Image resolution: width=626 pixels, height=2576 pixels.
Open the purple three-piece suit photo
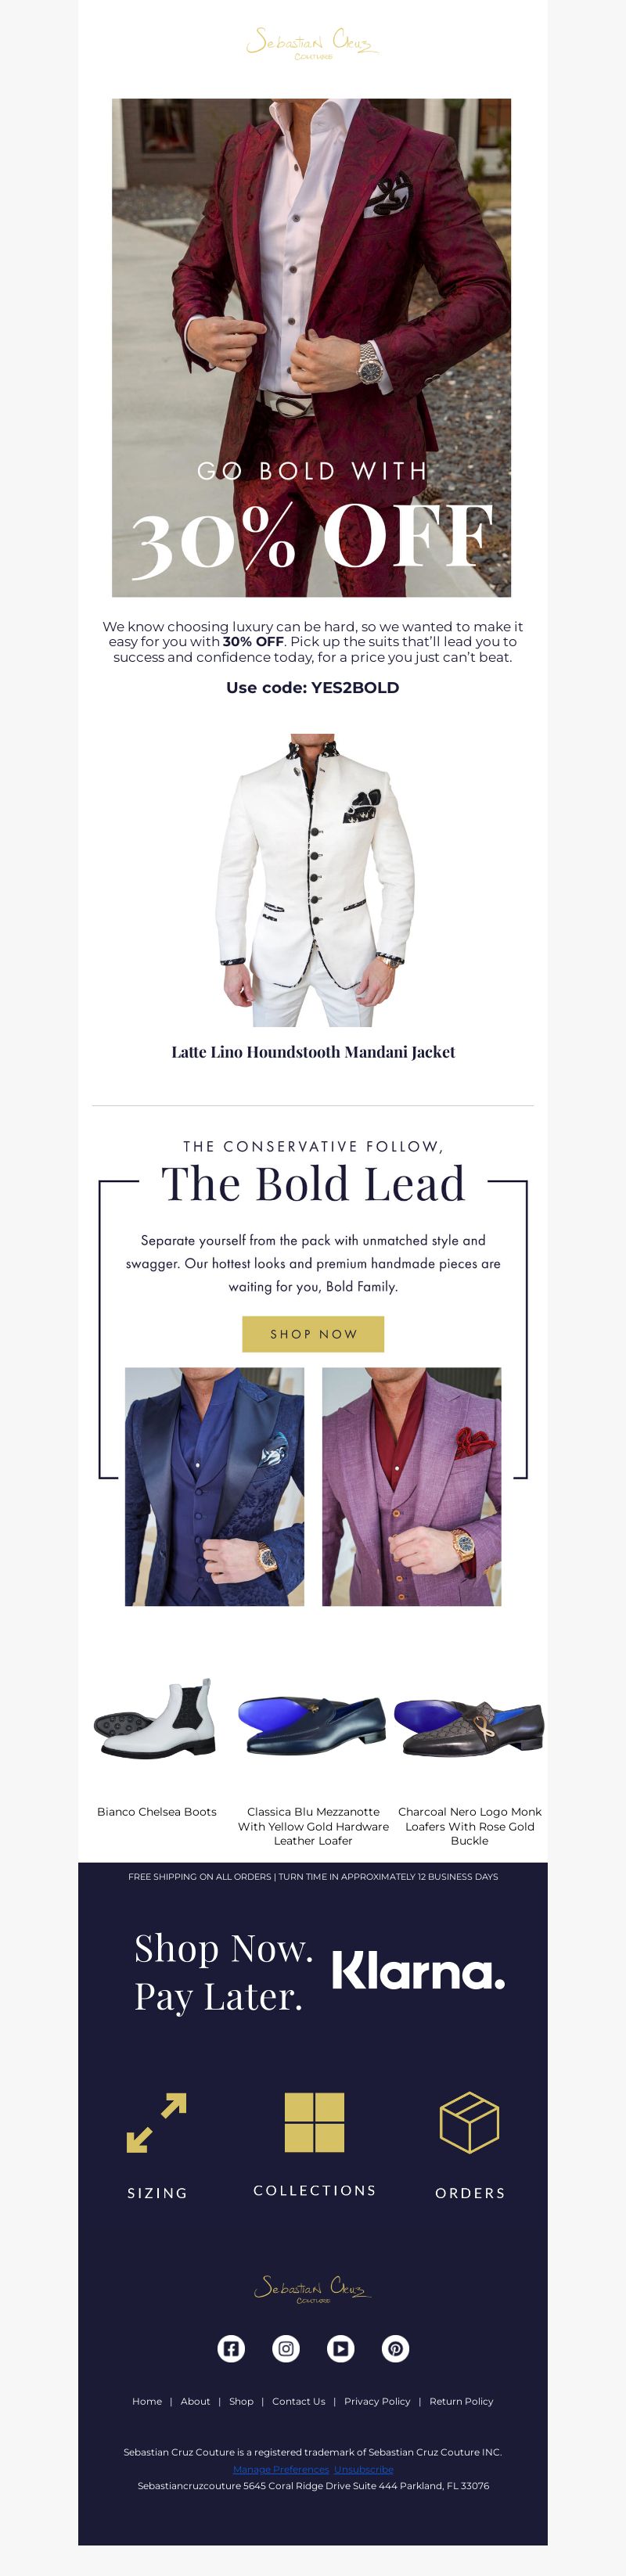coord(411,1487)
